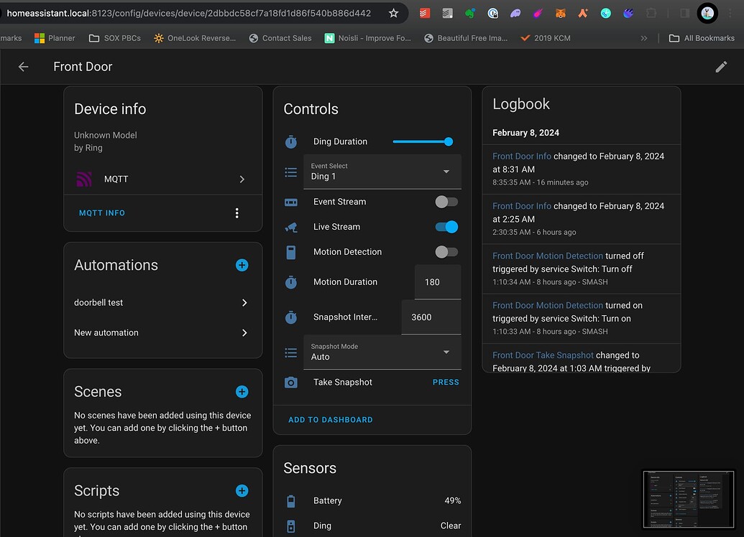744x537 pixels.
Task: Disable the Live Stream toggle
Action: point(446,227)
